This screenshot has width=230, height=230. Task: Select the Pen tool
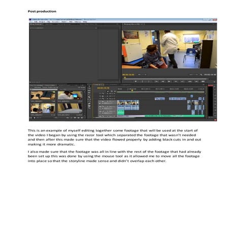pyautogui.click(x=89, y=104)
